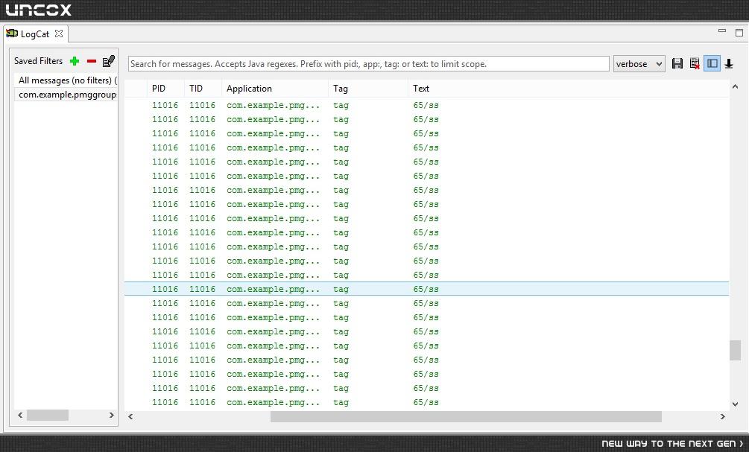Minimize the LogCat view panel
The image size is (749, 452).
(x=722, y=31)
